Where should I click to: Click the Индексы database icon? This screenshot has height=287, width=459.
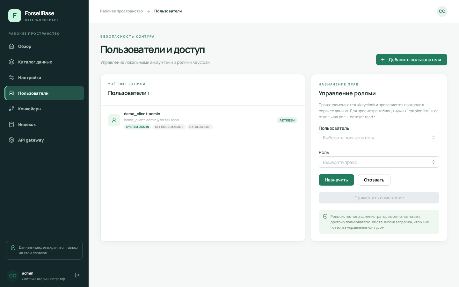click(x=11, y=124)
